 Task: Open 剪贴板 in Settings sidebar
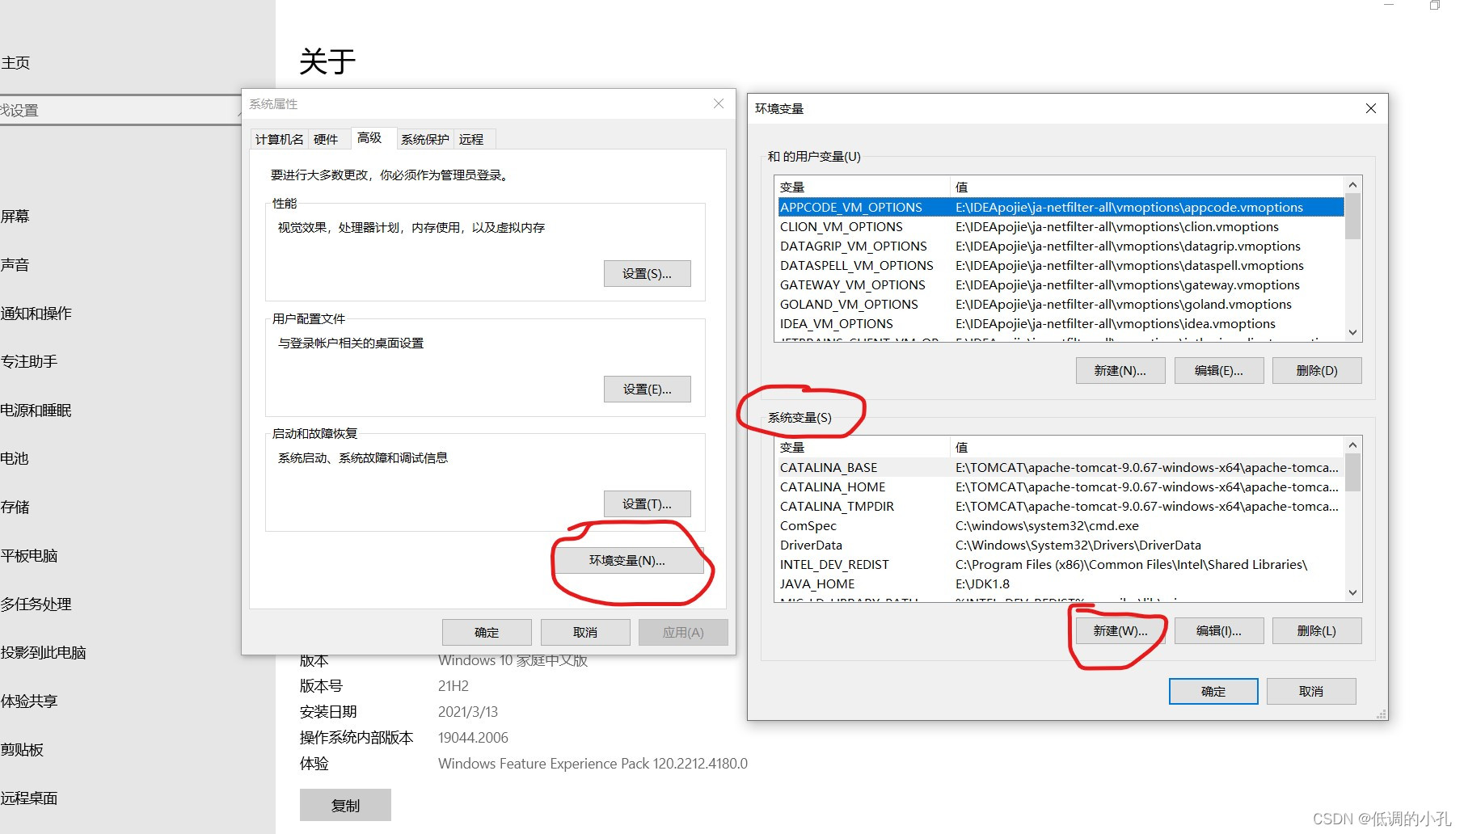[22, 749]
